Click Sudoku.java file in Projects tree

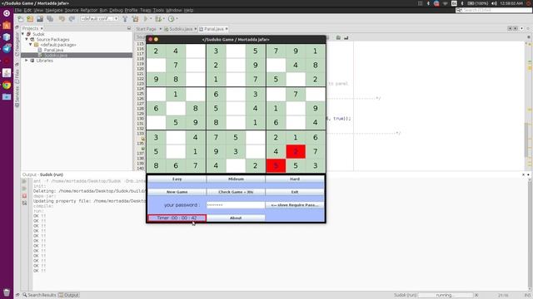pyautogui.click(x=56, y=56)
